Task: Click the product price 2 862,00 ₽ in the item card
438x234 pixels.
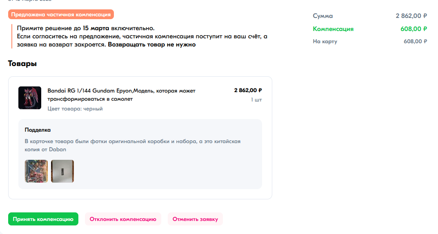Action: click(x=248, y=91)
